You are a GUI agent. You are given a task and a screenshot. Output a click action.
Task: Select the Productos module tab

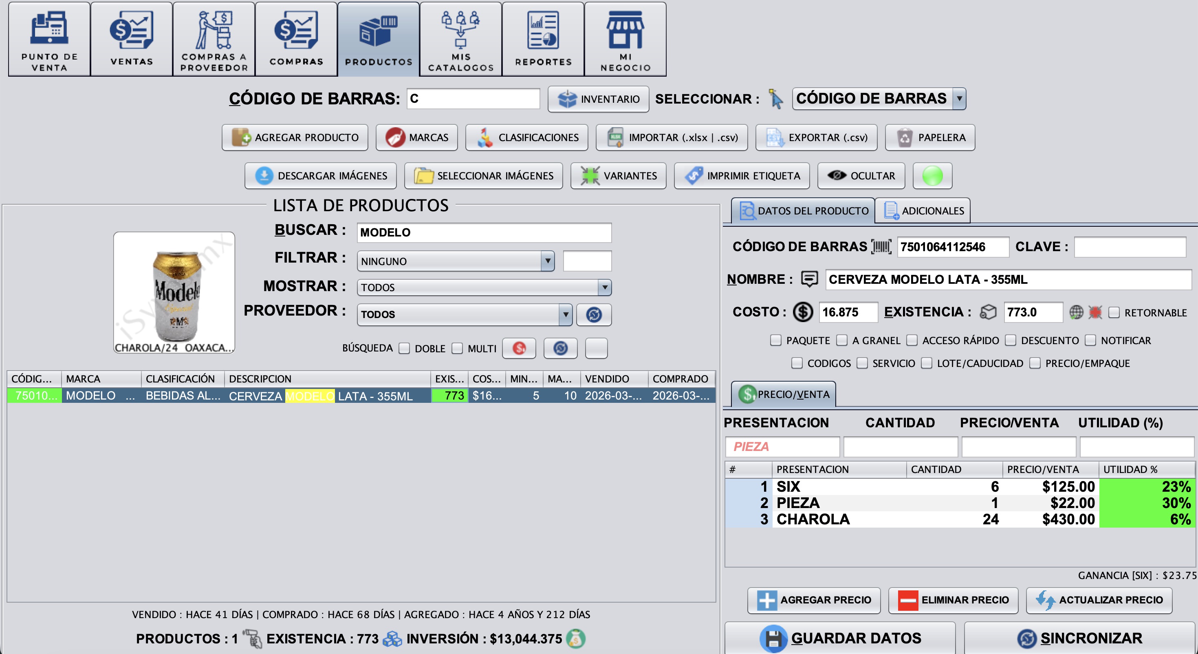point(379,39)
